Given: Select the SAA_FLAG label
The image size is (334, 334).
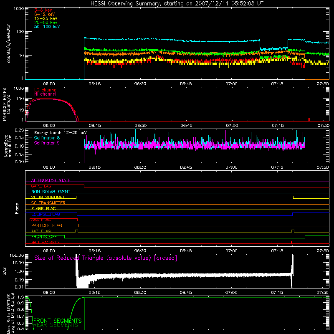Looking at the screenshot, I should pyautogui.click(x=41, y=220).
